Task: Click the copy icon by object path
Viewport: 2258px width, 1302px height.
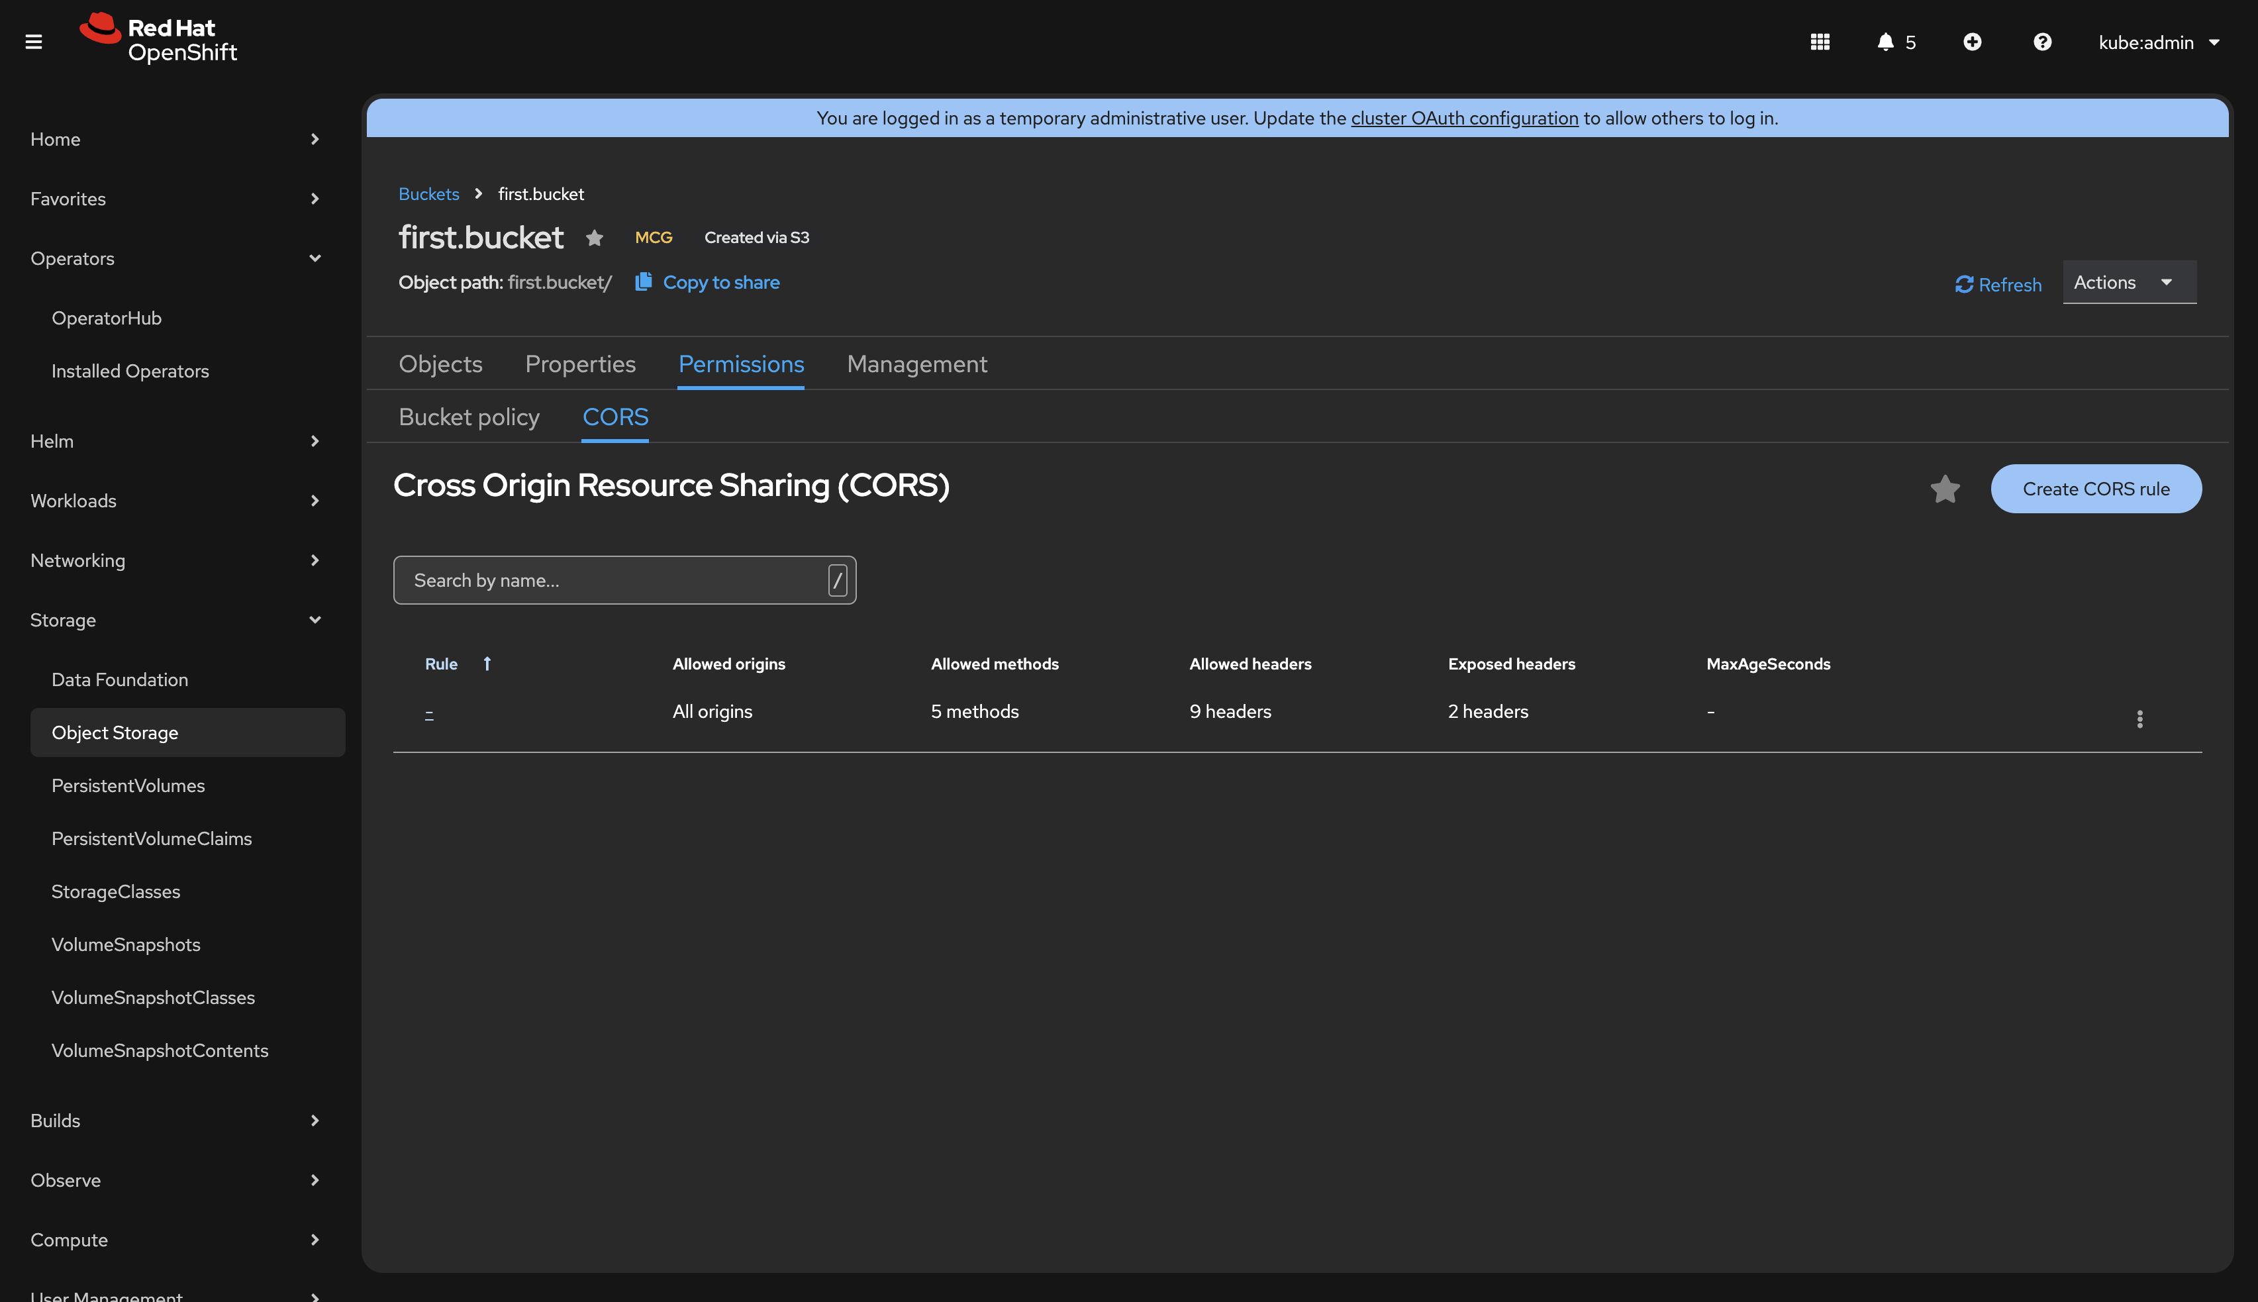Action: 643,283
